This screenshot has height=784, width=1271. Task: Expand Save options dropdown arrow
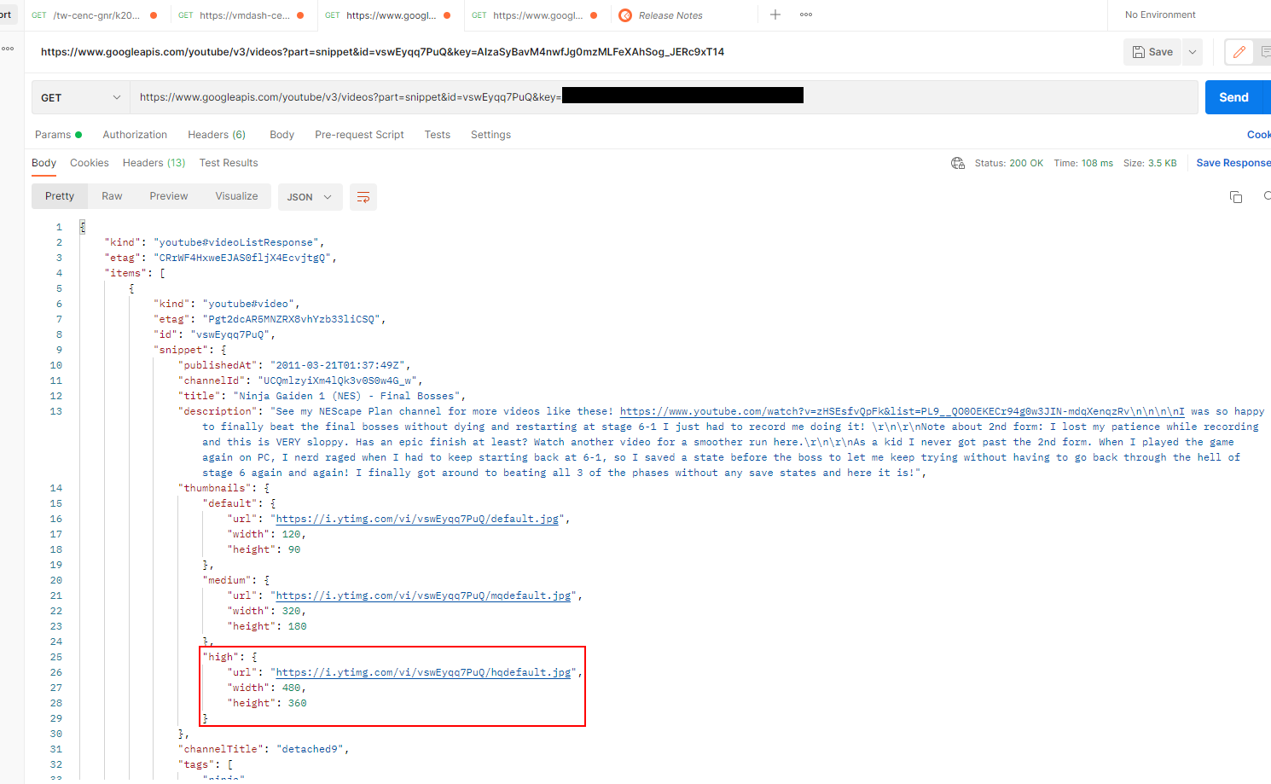[x=1193, y=52]
